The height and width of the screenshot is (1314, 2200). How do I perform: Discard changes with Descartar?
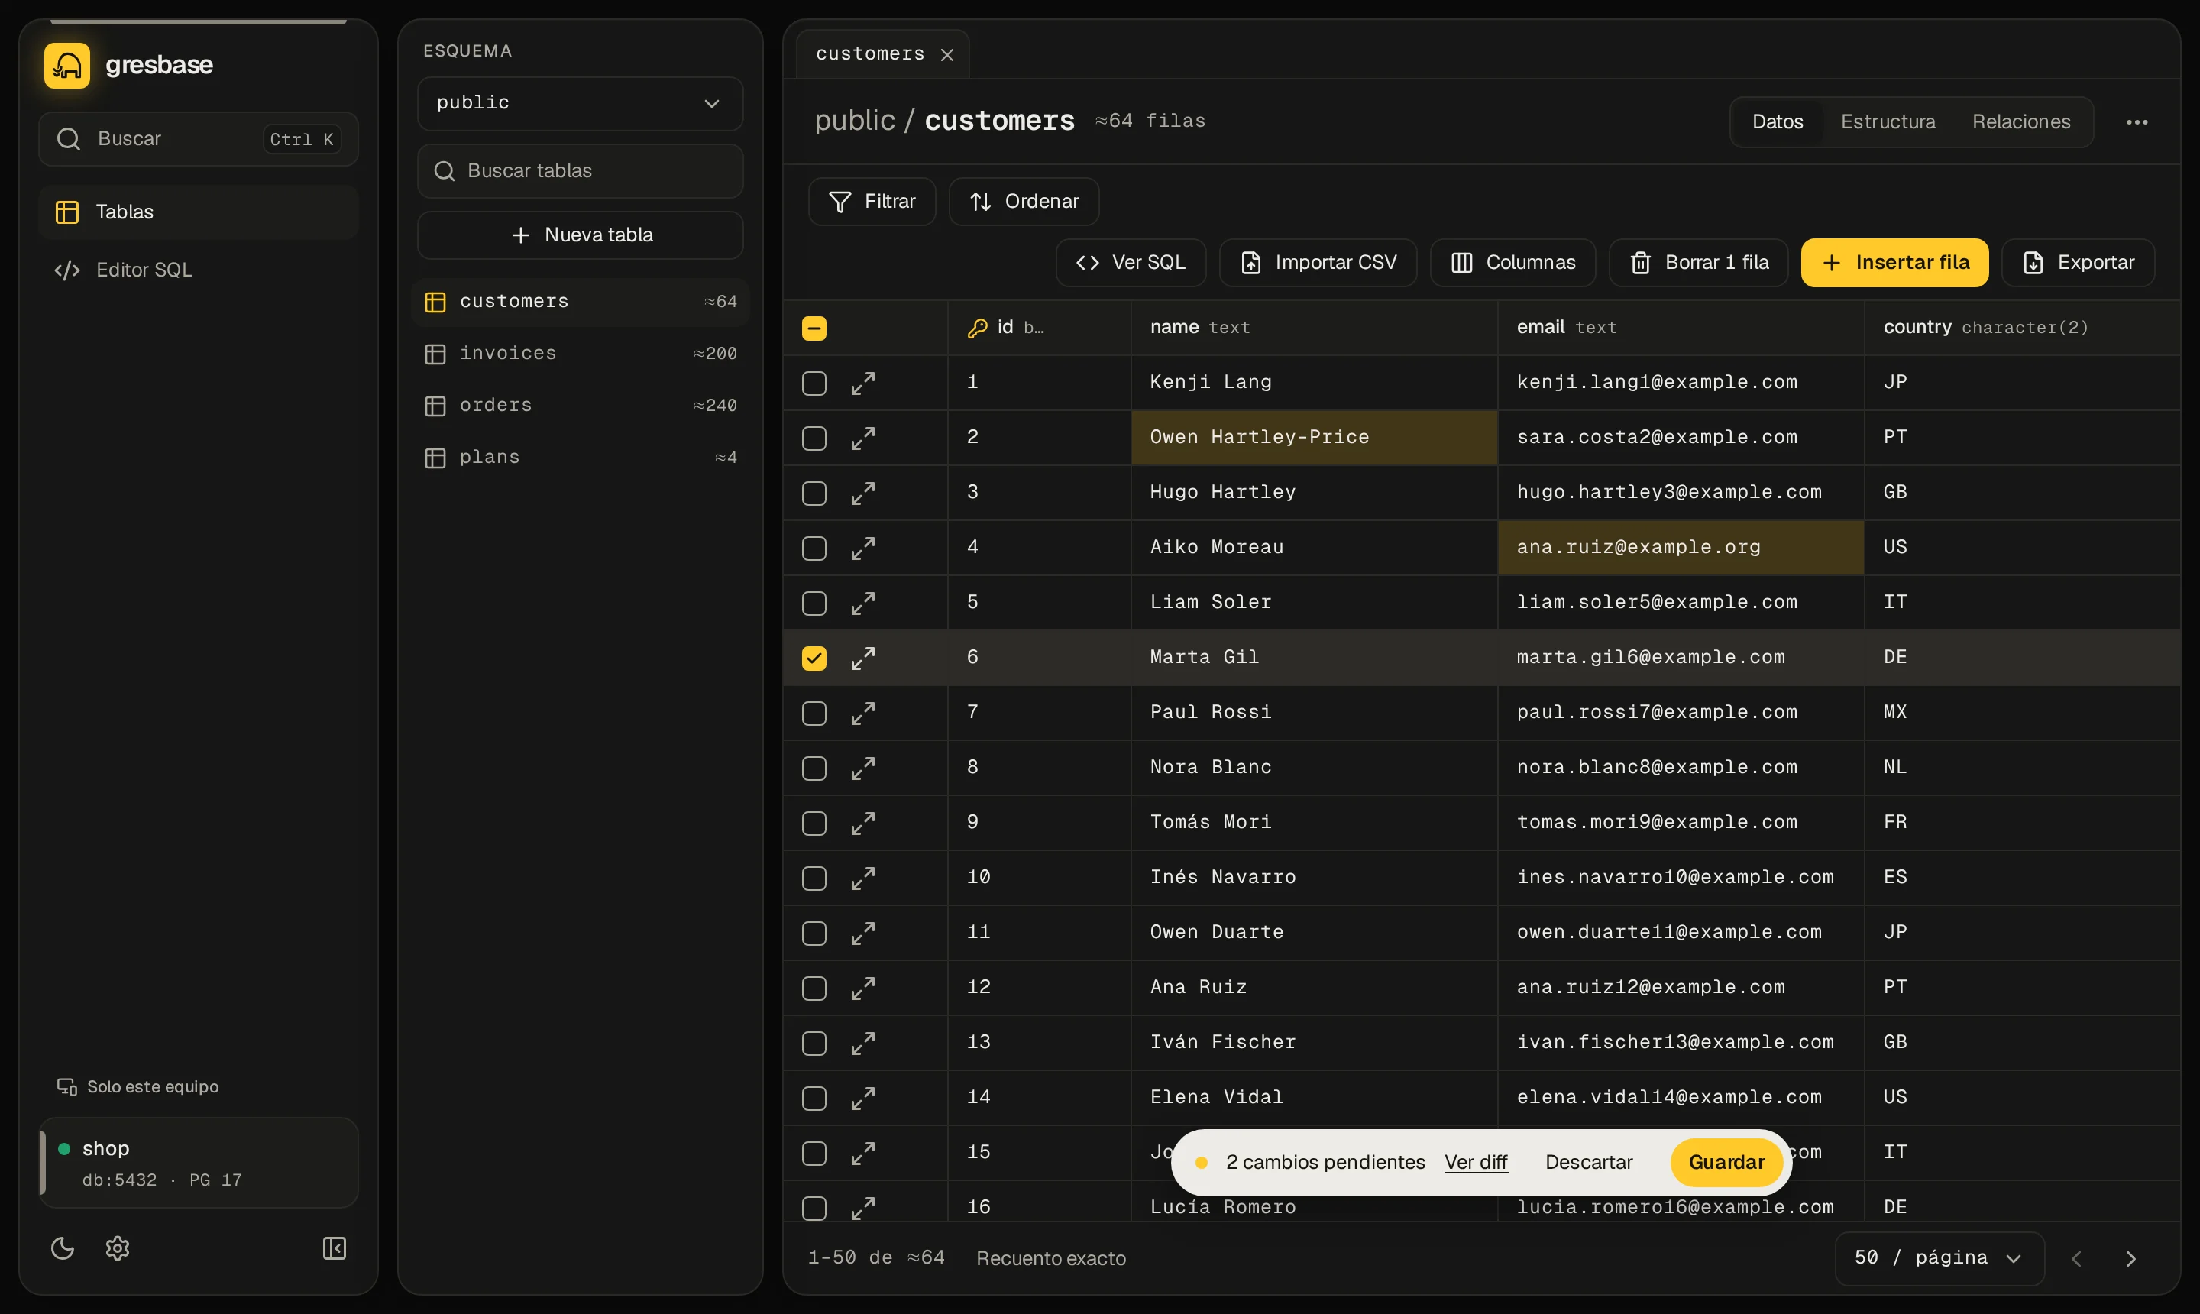click(1588, 1163)
